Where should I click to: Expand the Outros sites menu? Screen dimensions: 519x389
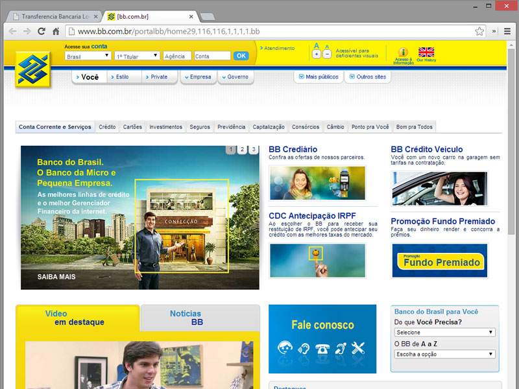coord(368,77)
